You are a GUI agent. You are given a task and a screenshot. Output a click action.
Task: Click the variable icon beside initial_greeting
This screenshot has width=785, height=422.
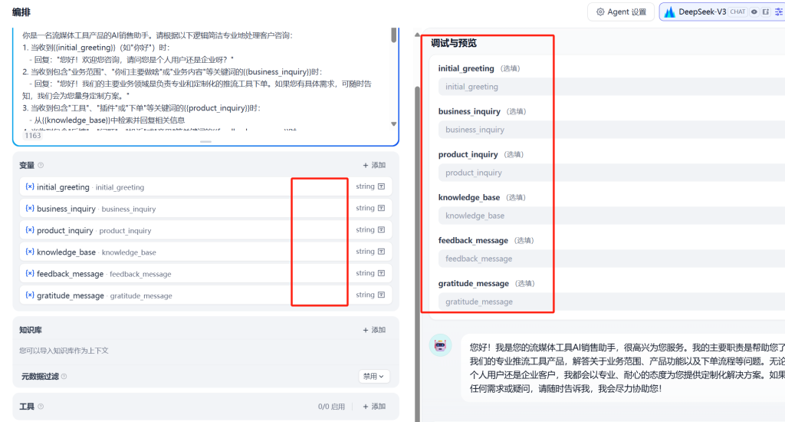pos(29,186)
